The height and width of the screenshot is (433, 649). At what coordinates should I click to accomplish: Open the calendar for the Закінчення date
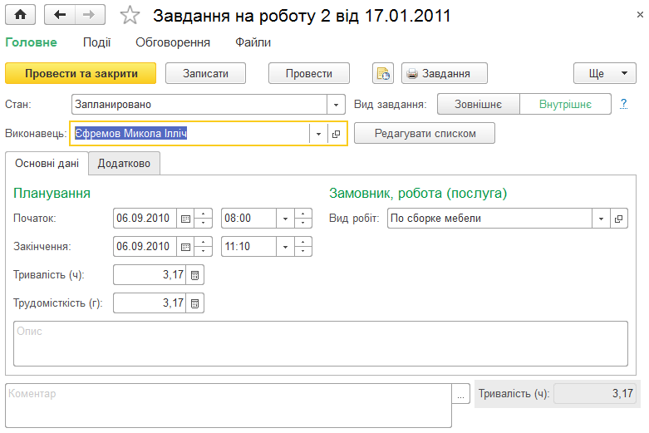coord(185,247)
